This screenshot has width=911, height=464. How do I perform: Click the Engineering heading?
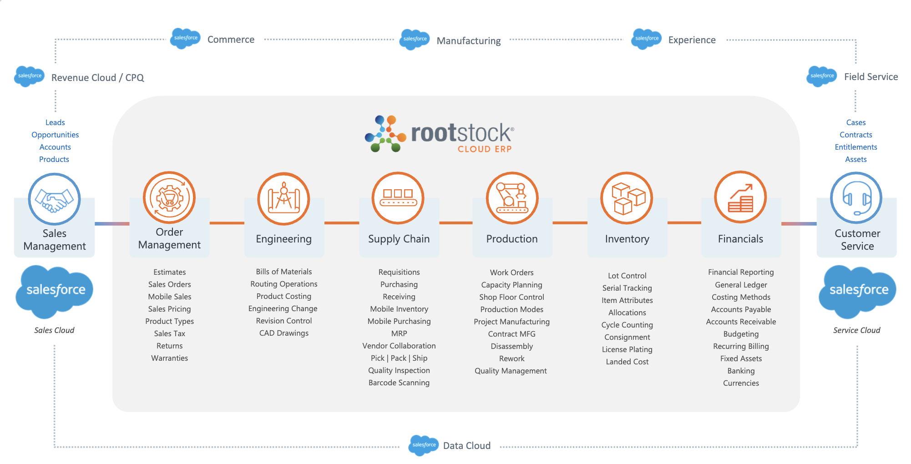click(x=283, y=239)
